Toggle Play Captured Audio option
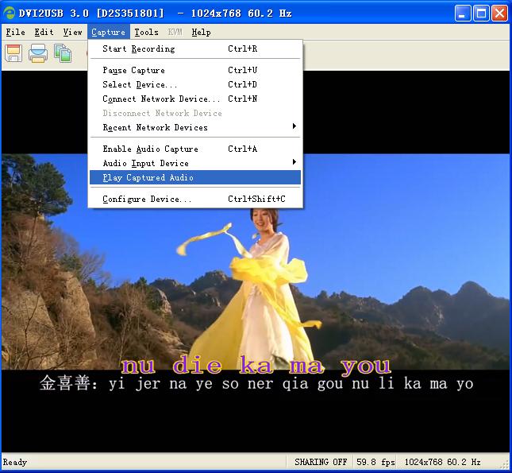The width and height of the screenshot is (512, 473). pyautogui.click(x=148, y=178)
